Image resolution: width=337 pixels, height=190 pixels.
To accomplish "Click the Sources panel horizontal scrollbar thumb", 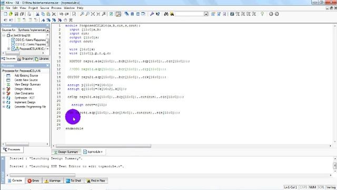I will coord(13,53).
